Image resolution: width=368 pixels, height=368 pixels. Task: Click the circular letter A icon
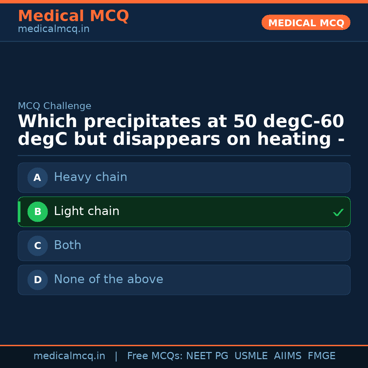[x=37, y=178]
